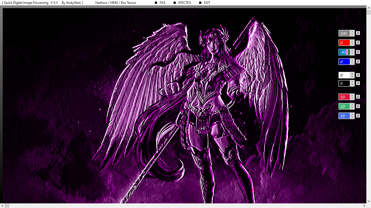Open the EFECTOS menu
The image size is (371, 208).
(x=184, y=3)
